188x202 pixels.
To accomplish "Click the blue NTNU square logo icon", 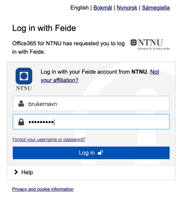I will pos(24,76).
